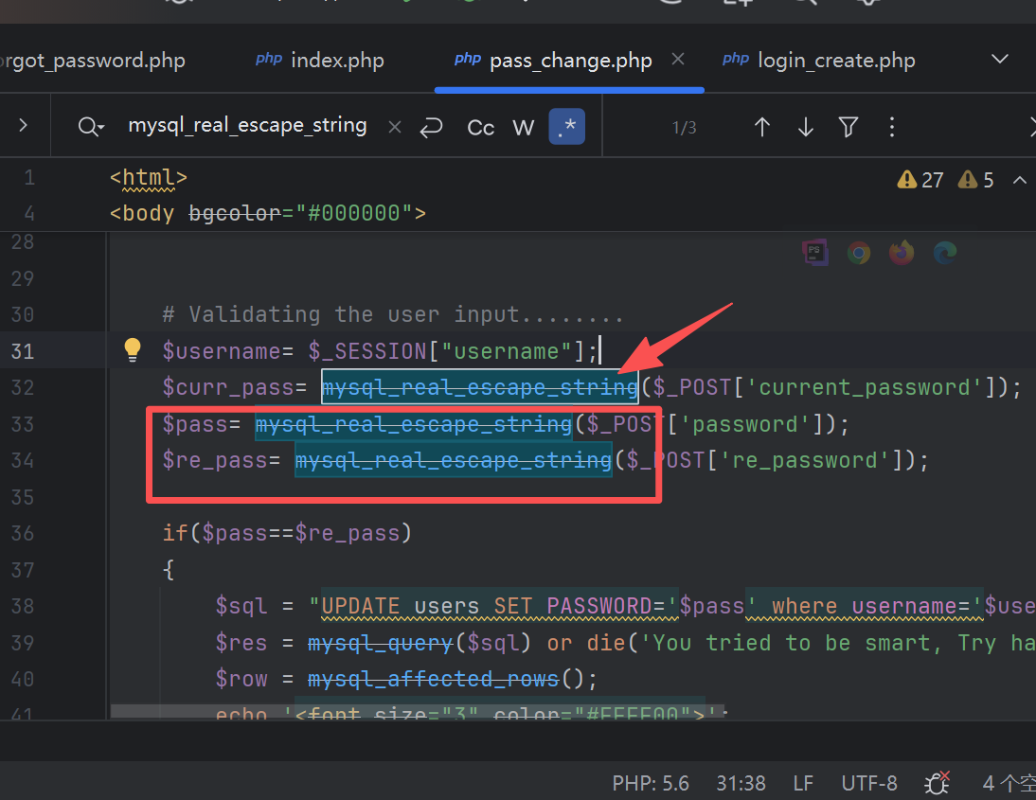Toggle Words (W) search option

(524, 128)
